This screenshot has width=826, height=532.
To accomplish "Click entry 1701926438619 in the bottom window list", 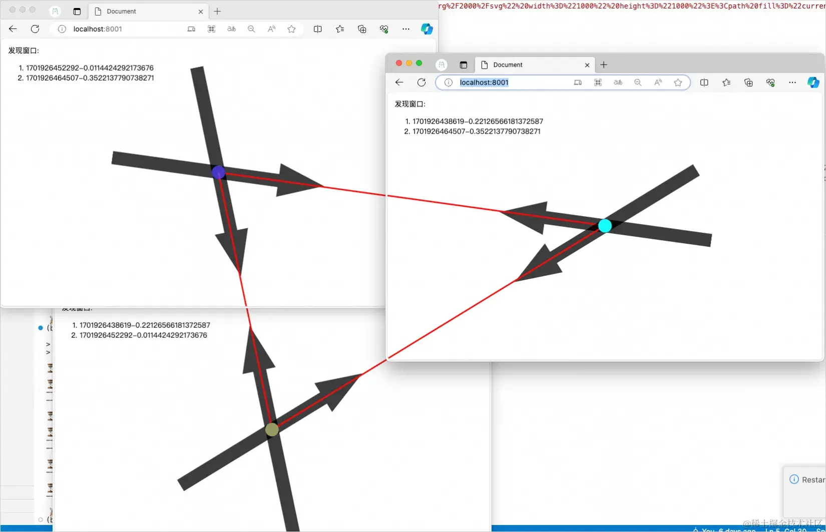I will (145, 325).
